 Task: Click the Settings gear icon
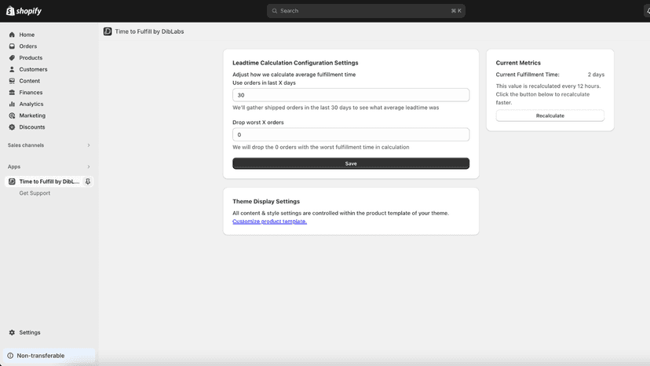click(12, 332)
